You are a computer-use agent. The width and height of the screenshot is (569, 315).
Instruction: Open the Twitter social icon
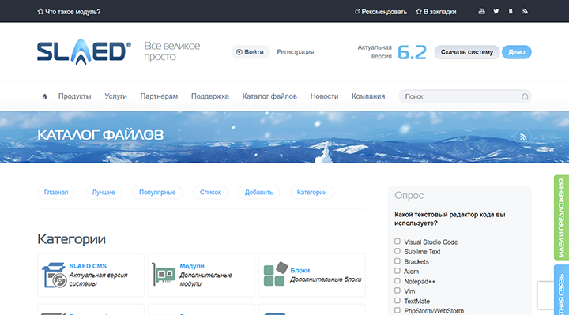[x=496, y=11]
